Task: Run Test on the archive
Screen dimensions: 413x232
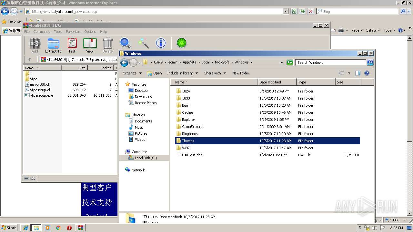Action: tap(72, 45)
